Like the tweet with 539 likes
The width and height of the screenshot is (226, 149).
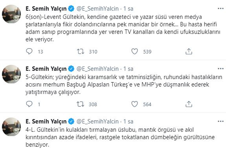click(134, 51)
